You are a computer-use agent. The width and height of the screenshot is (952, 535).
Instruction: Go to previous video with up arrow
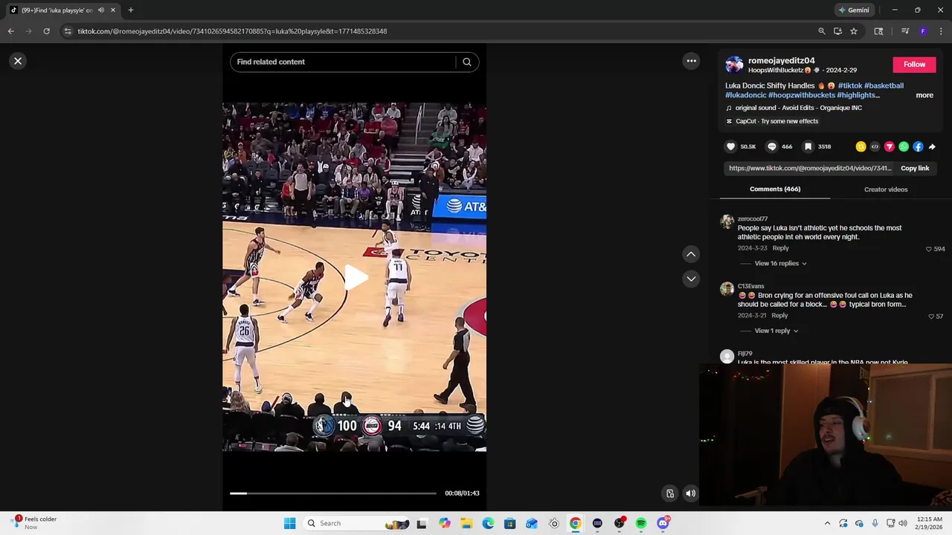691,254
